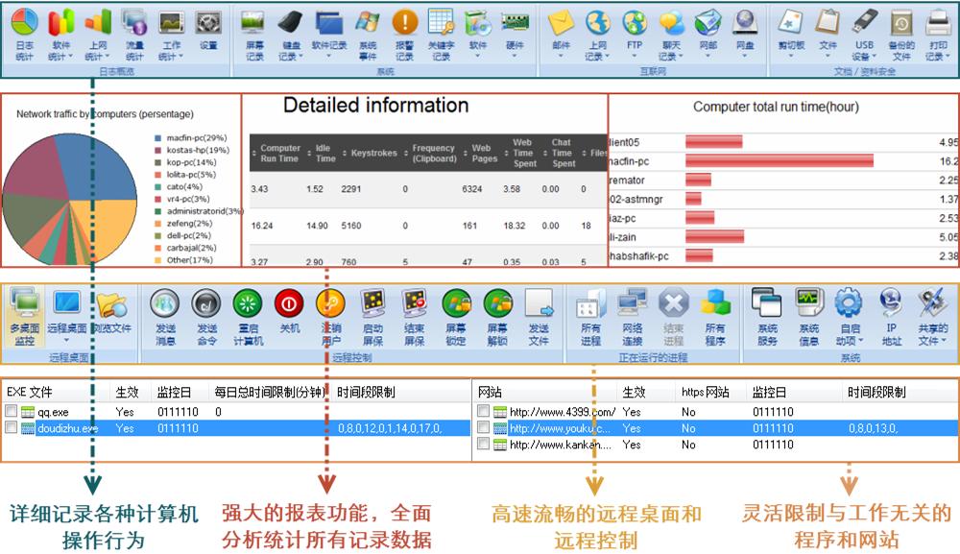Expand the 工作统计 dropdown
This screenshot has height=554, width=960.
tap(180, 57)
